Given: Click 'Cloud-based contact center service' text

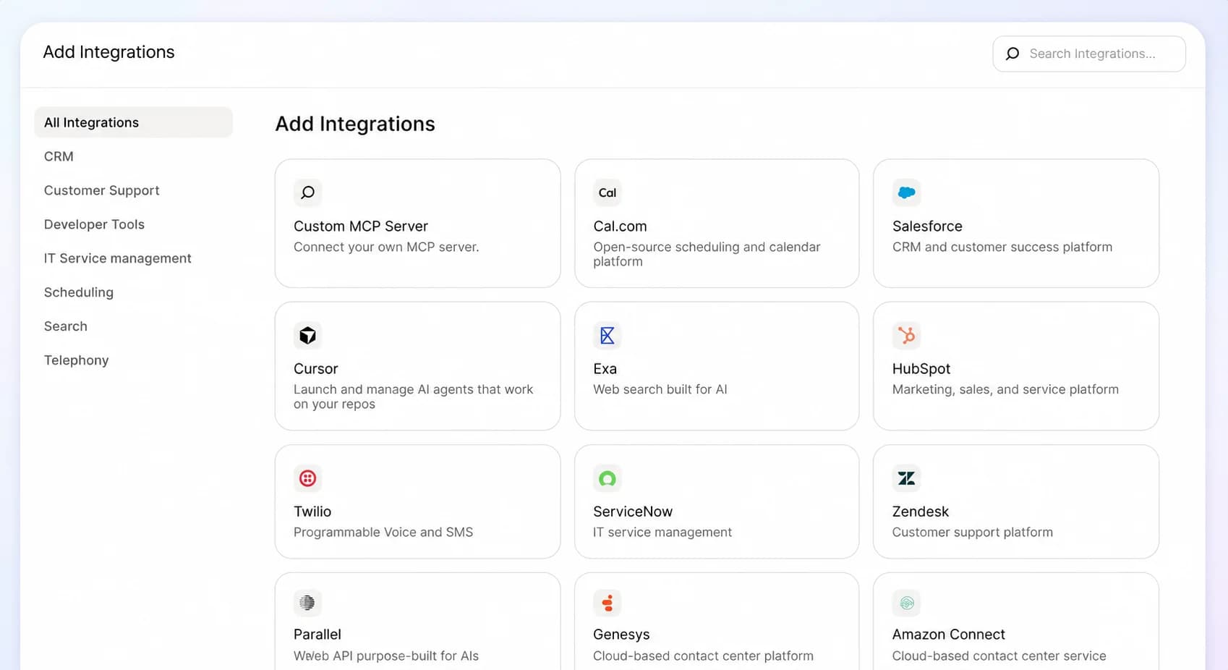Looking at the screenshot, I should click(999, 656).
